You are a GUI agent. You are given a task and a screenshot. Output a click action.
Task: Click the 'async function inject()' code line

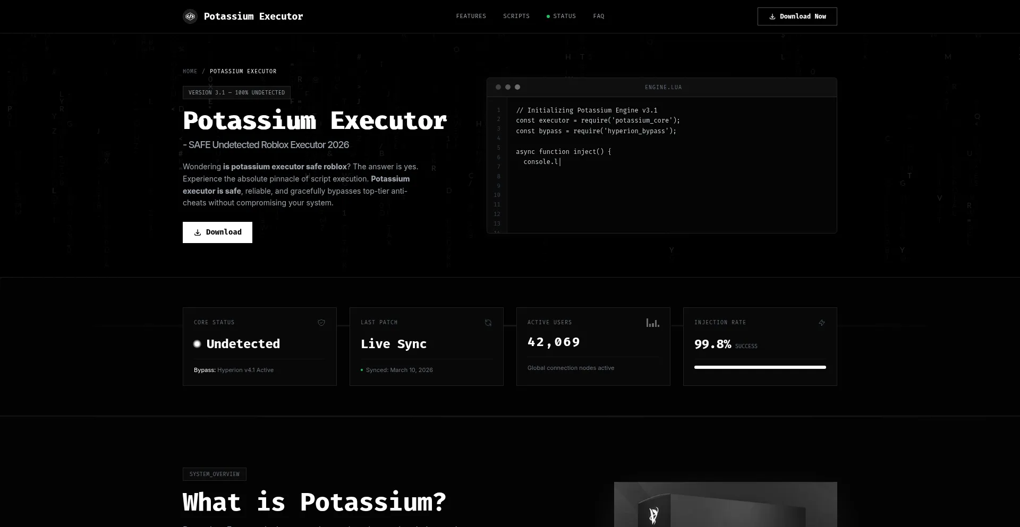[x=564, y=152]
